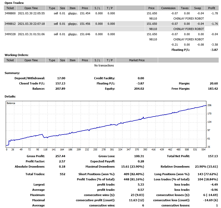The width and height of the screenshot is (221, 208).
Task: Click ticket 3499328 in the trades list
Action: [10, 34]
